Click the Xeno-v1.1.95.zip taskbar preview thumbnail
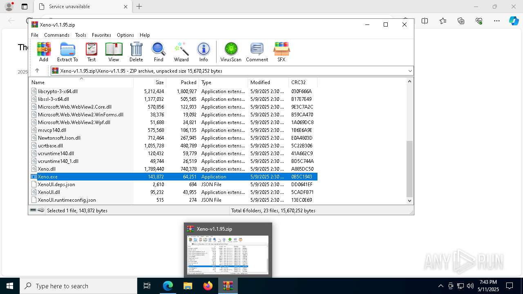 [x=228, y=254]
